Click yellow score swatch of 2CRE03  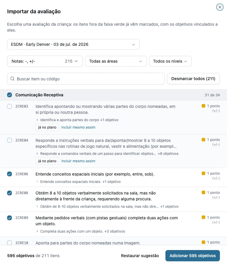[203, 106]
